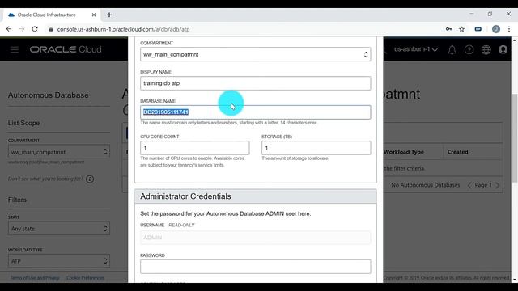Open the Oracle Cloud hamburger navigation menu

[x=15, y=49]
